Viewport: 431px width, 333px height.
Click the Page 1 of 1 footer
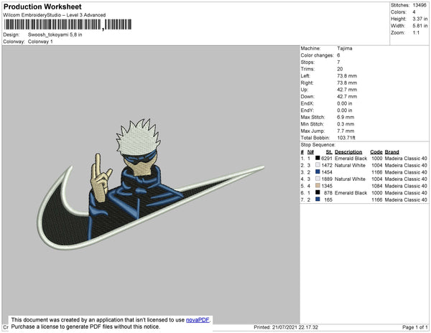(x=414, y=327)
